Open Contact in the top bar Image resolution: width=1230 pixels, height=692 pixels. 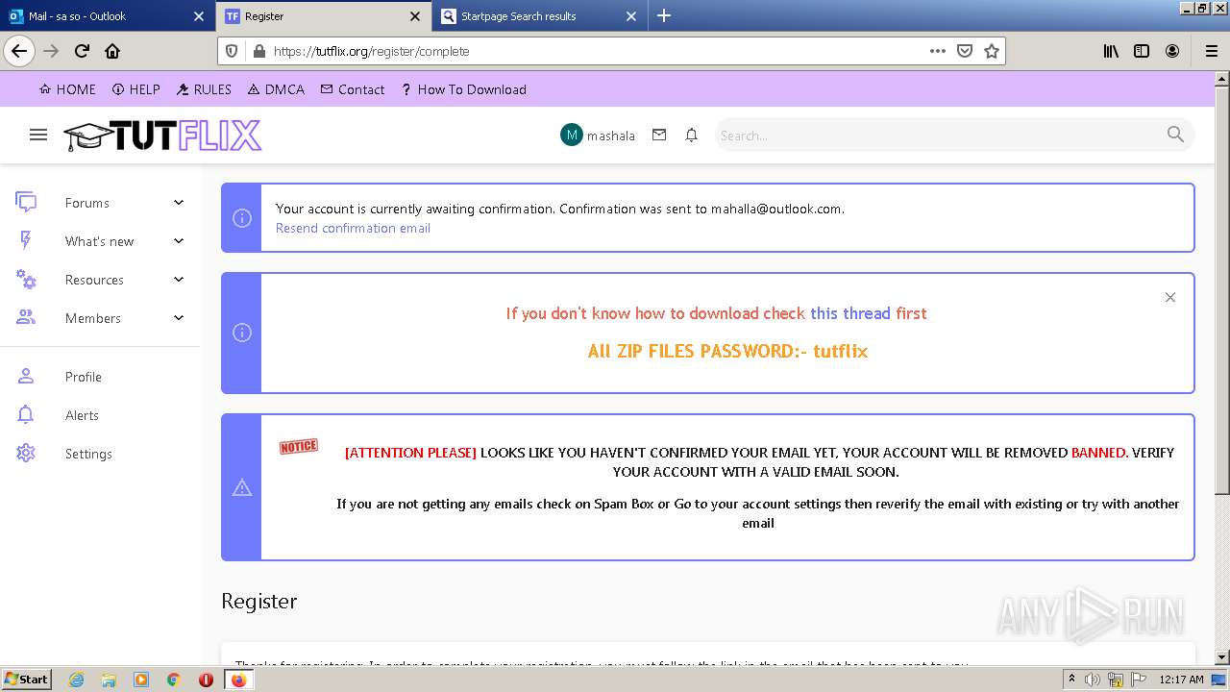point(353,89)
